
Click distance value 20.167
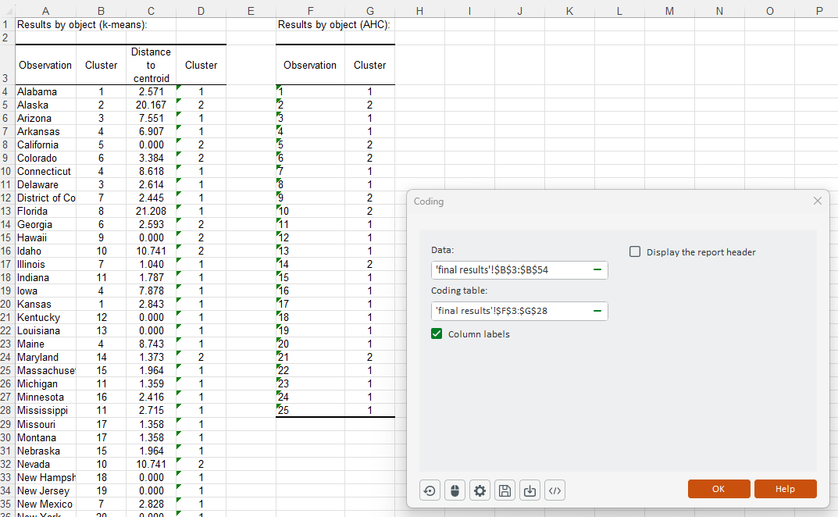click(151, 105)
